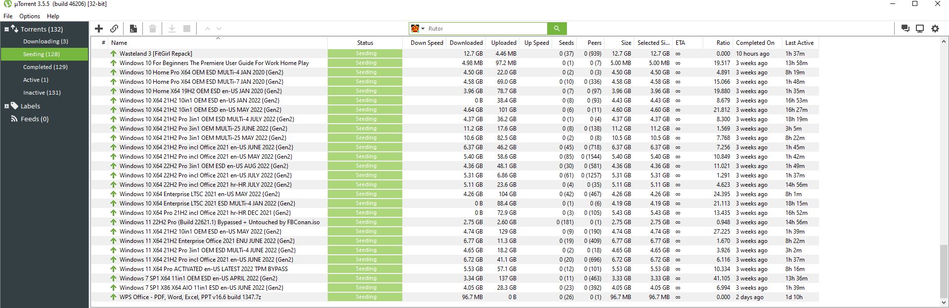Screen dimensions: 949x308
Task: Collapse the Torrents tree in sidebar
Action: [x=6, y=29]
